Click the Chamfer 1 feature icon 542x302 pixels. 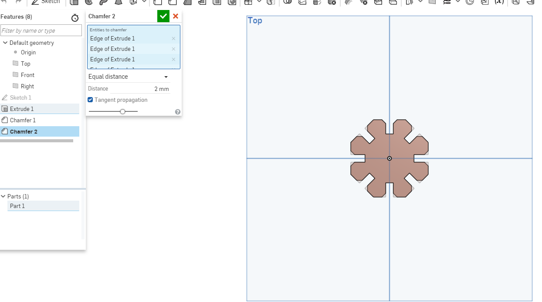click(x=5, y=120)
